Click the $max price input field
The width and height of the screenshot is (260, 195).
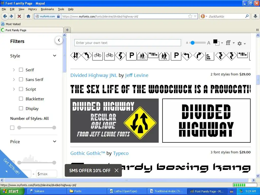pyautogui.click(x=46, y=174)
